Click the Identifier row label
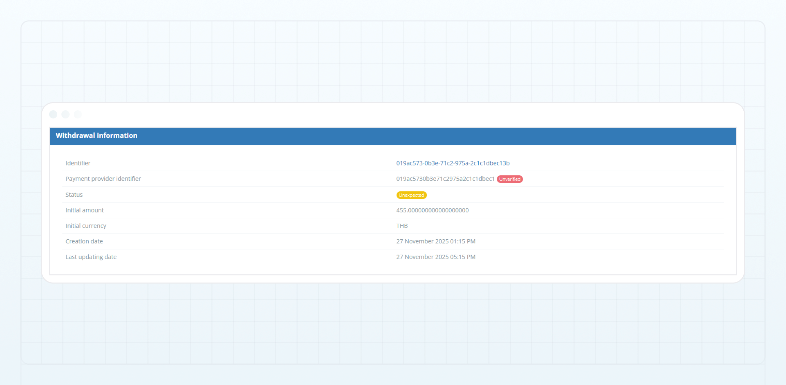Screen dimensions: 786x385 coord(78,163)
